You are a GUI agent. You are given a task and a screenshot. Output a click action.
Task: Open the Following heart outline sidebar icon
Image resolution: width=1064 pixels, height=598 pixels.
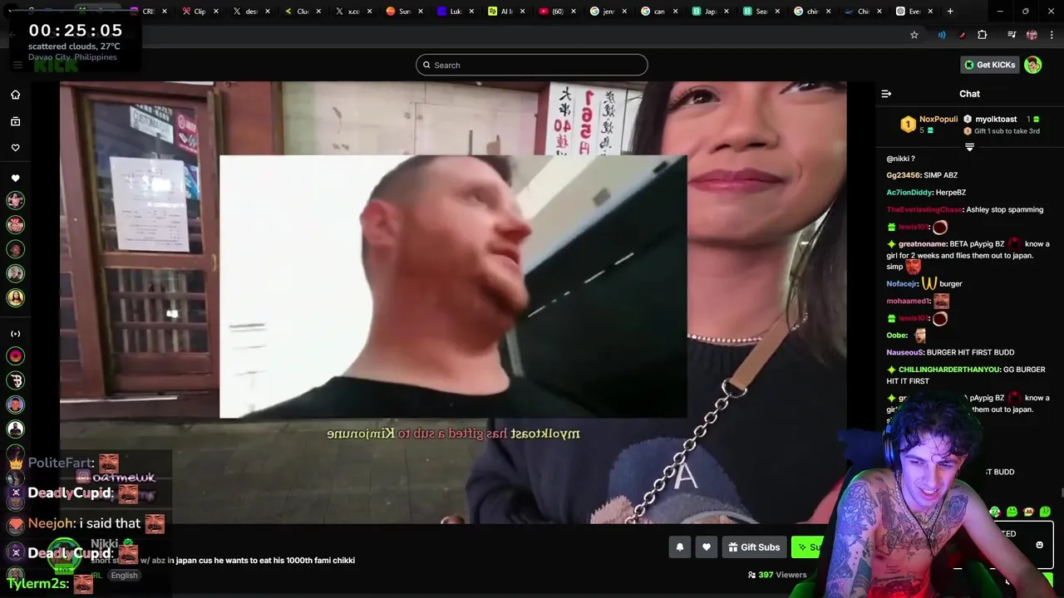(15, 148)
